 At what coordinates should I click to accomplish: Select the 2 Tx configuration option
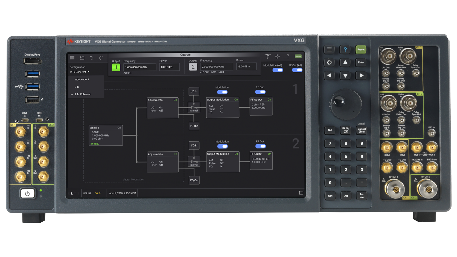coord(77,87)
